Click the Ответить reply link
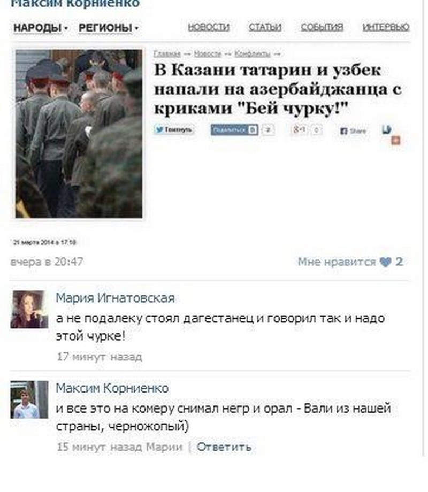The height and width of the screenshot is (492, 428). tap(224, 447)
